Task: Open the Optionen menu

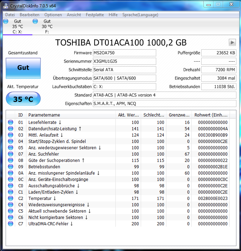Action: (x=53, y=15)
